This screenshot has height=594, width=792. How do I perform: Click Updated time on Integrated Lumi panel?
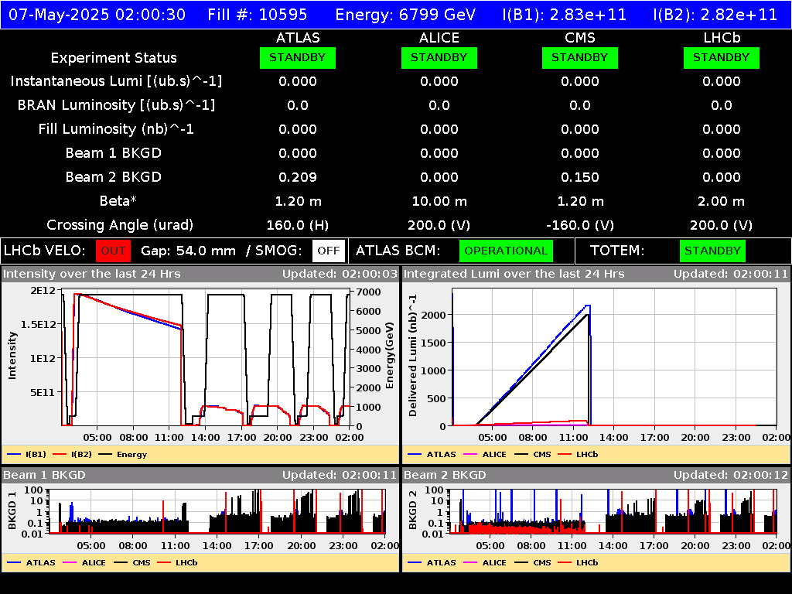click(731, 275)
